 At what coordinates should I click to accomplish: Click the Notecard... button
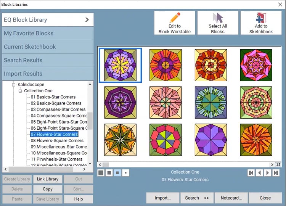[x=231, y=198]
